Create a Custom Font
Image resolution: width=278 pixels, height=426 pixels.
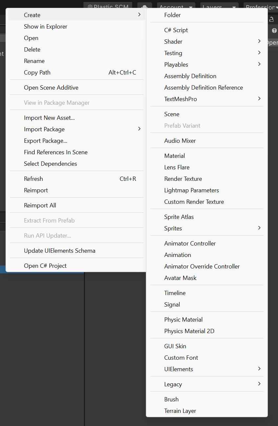[207, 358]
